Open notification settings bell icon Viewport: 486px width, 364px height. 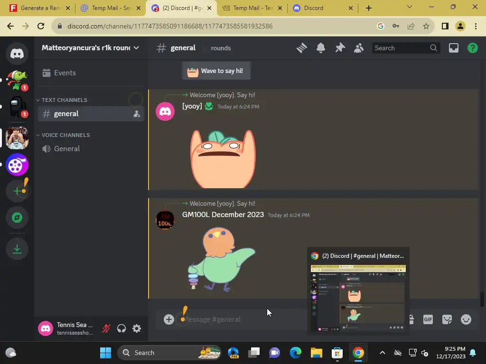321,48
